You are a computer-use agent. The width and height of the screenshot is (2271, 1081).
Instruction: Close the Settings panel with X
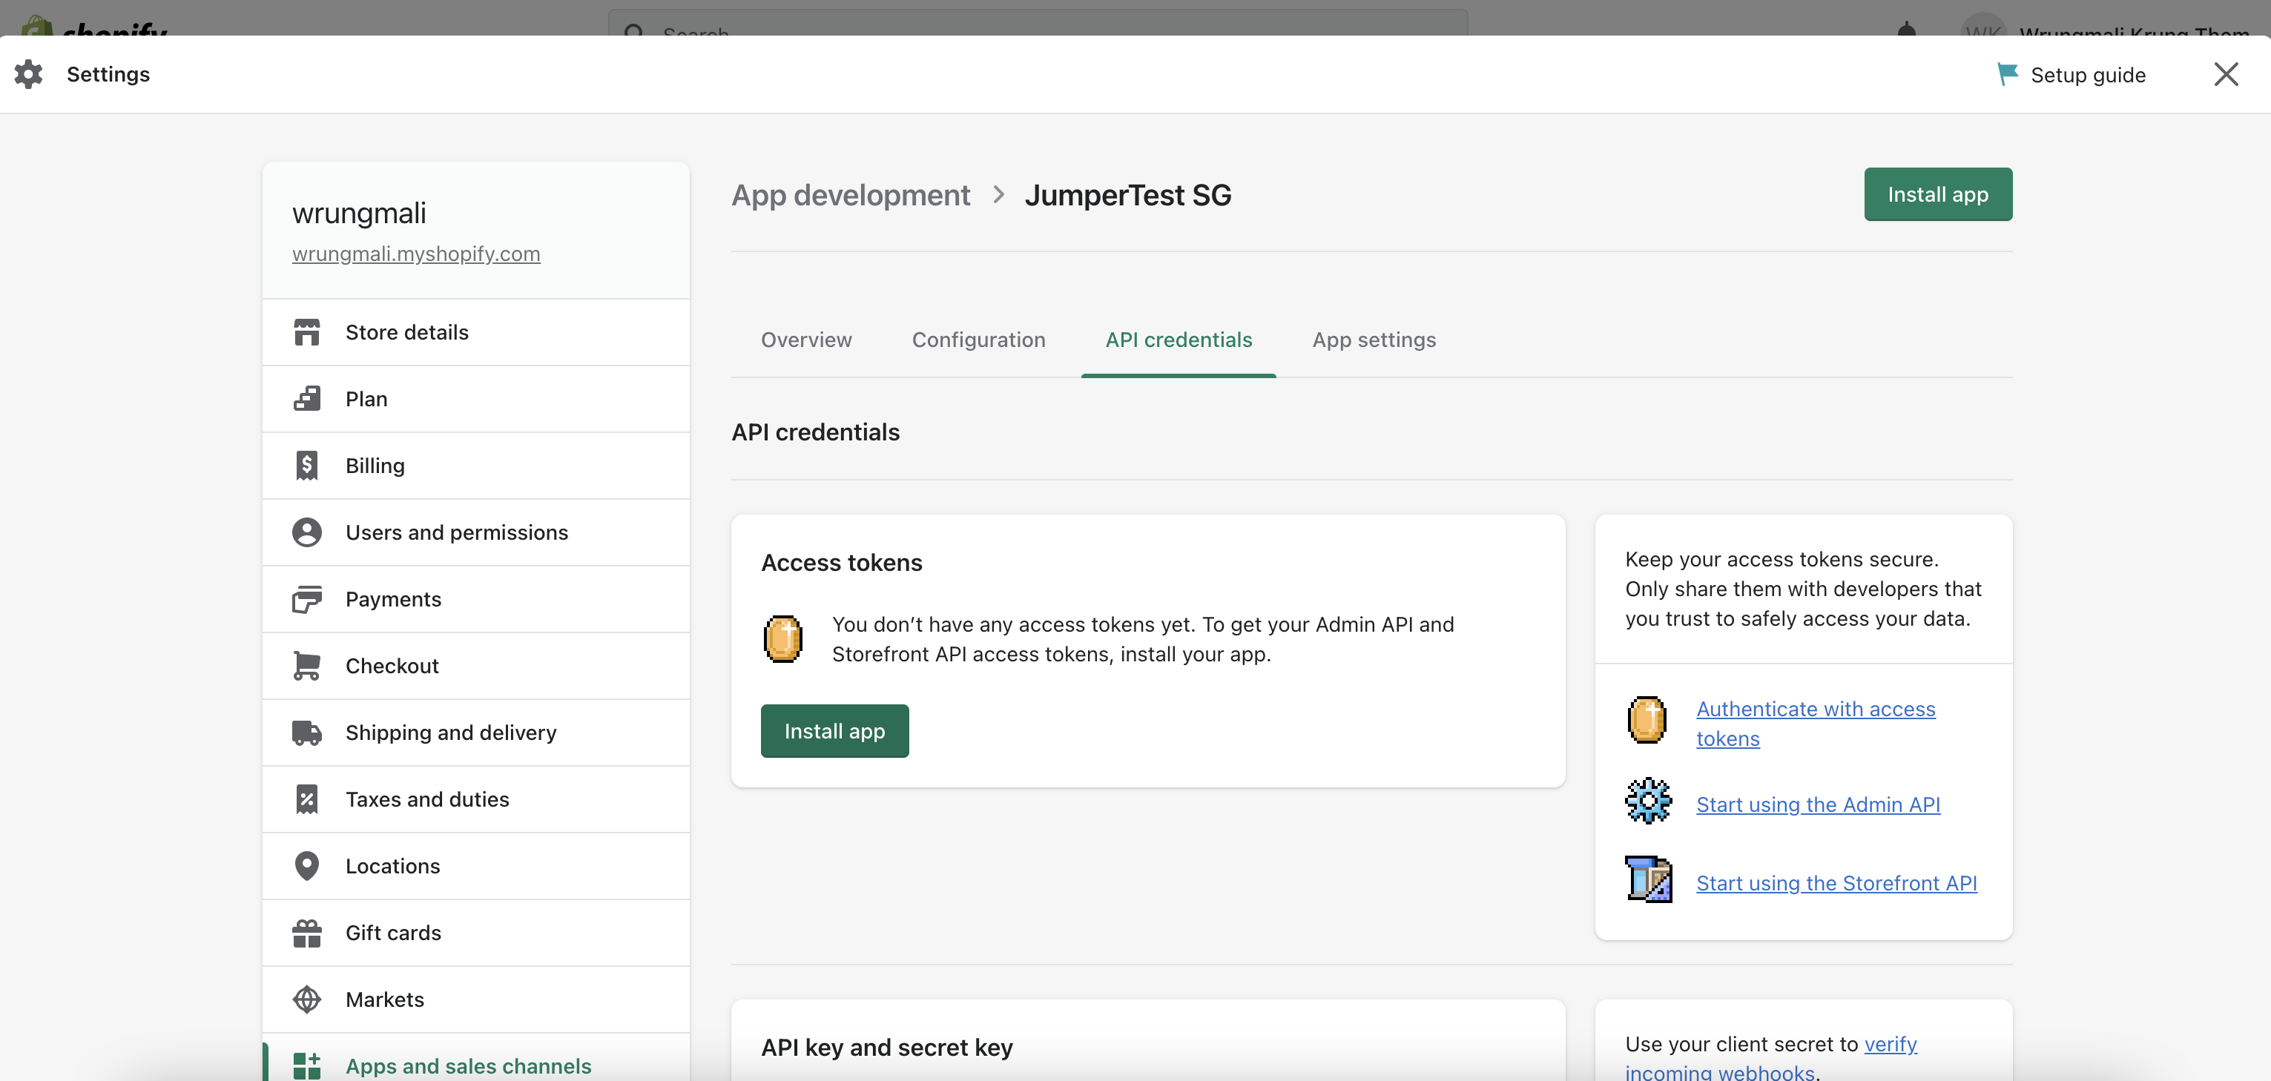tap(2226, 74)
